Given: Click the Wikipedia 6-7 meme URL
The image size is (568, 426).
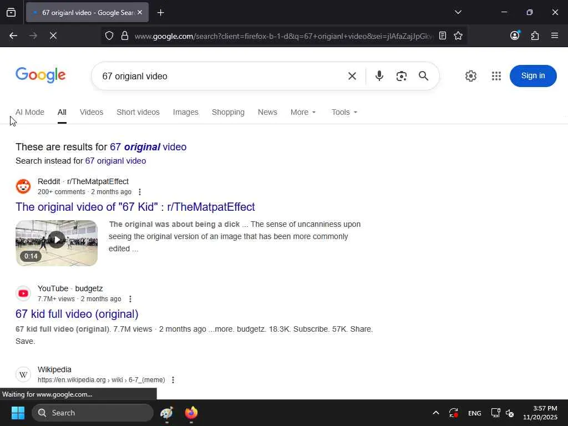Looking at the screenshot, I should click(101, 380).
